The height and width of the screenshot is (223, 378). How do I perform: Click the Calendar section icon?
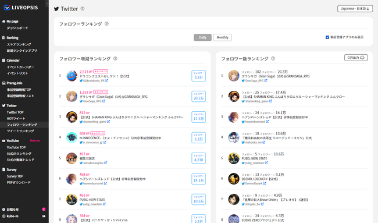click(3, 61)
